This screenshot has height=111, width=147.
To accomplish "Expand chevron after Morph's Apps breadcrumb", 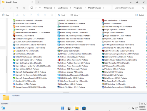I will [104, 8].
